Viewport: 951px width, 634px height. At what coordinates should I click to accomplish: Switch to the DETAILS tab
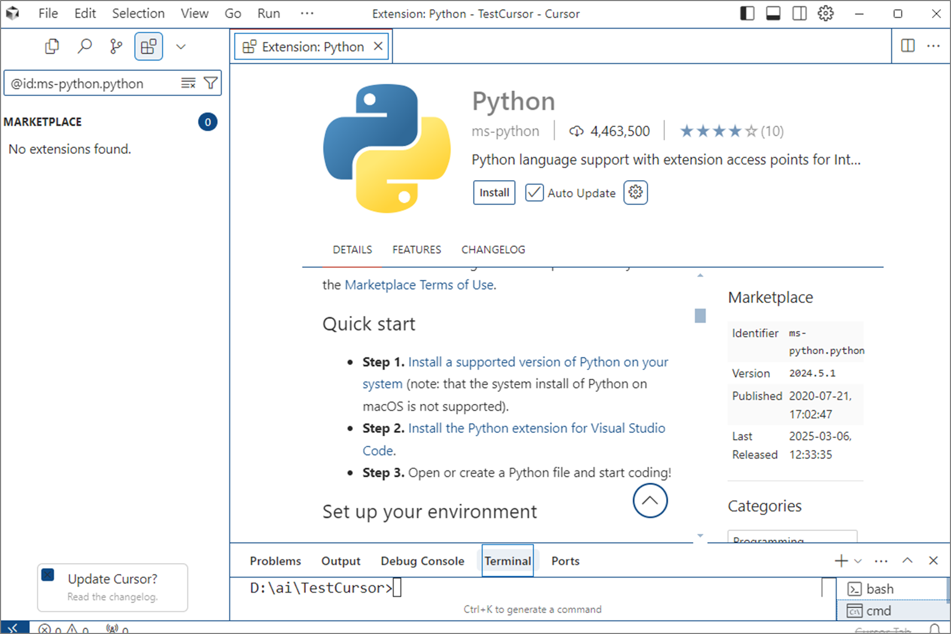[x=352, y=250]
